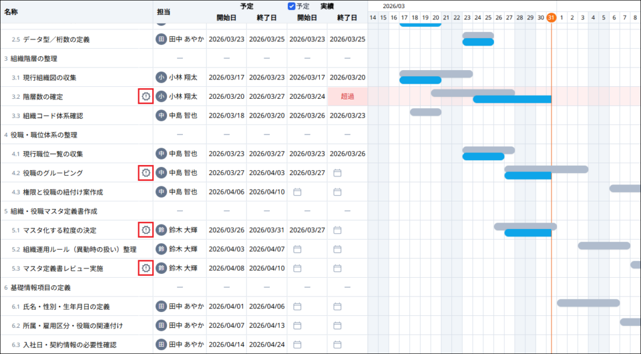Click the 担当 column header

(163, 12)
